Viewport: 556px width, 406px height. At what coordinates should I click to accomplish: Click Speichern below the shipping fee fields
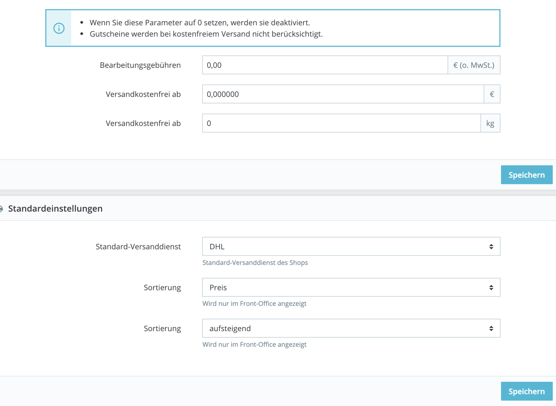click(x=526, y=175)
